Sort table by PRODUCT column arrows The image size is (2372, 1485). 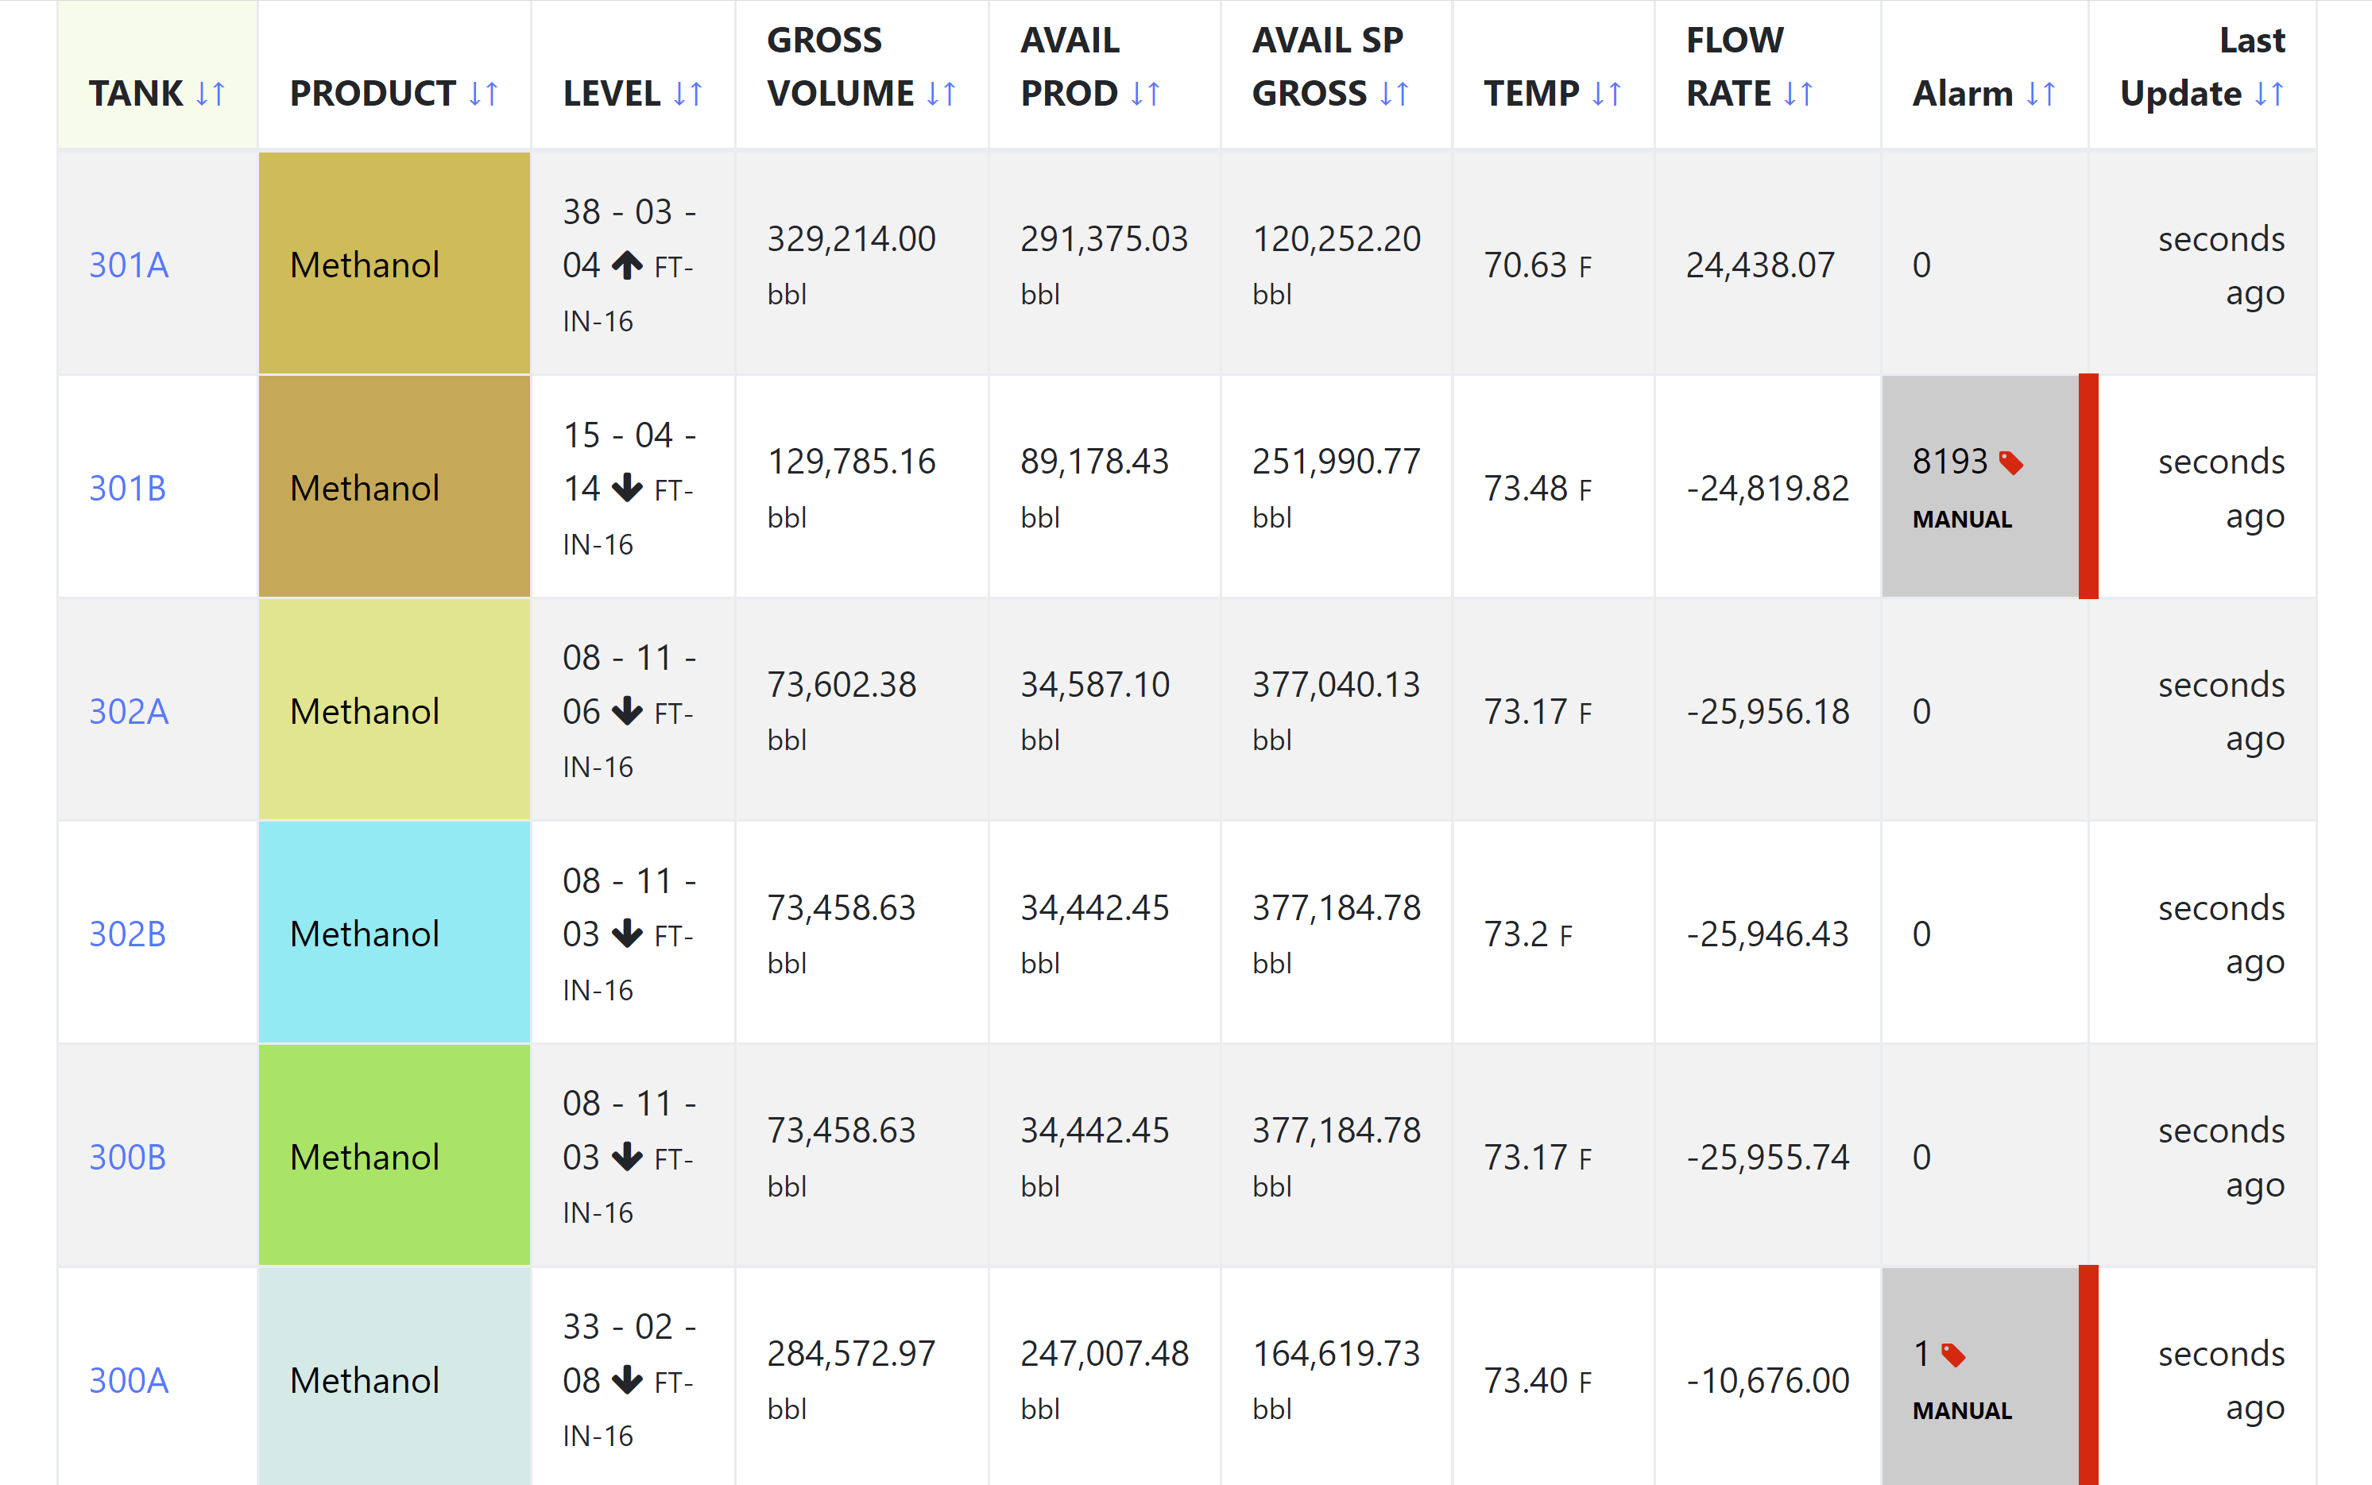(483, 95)
